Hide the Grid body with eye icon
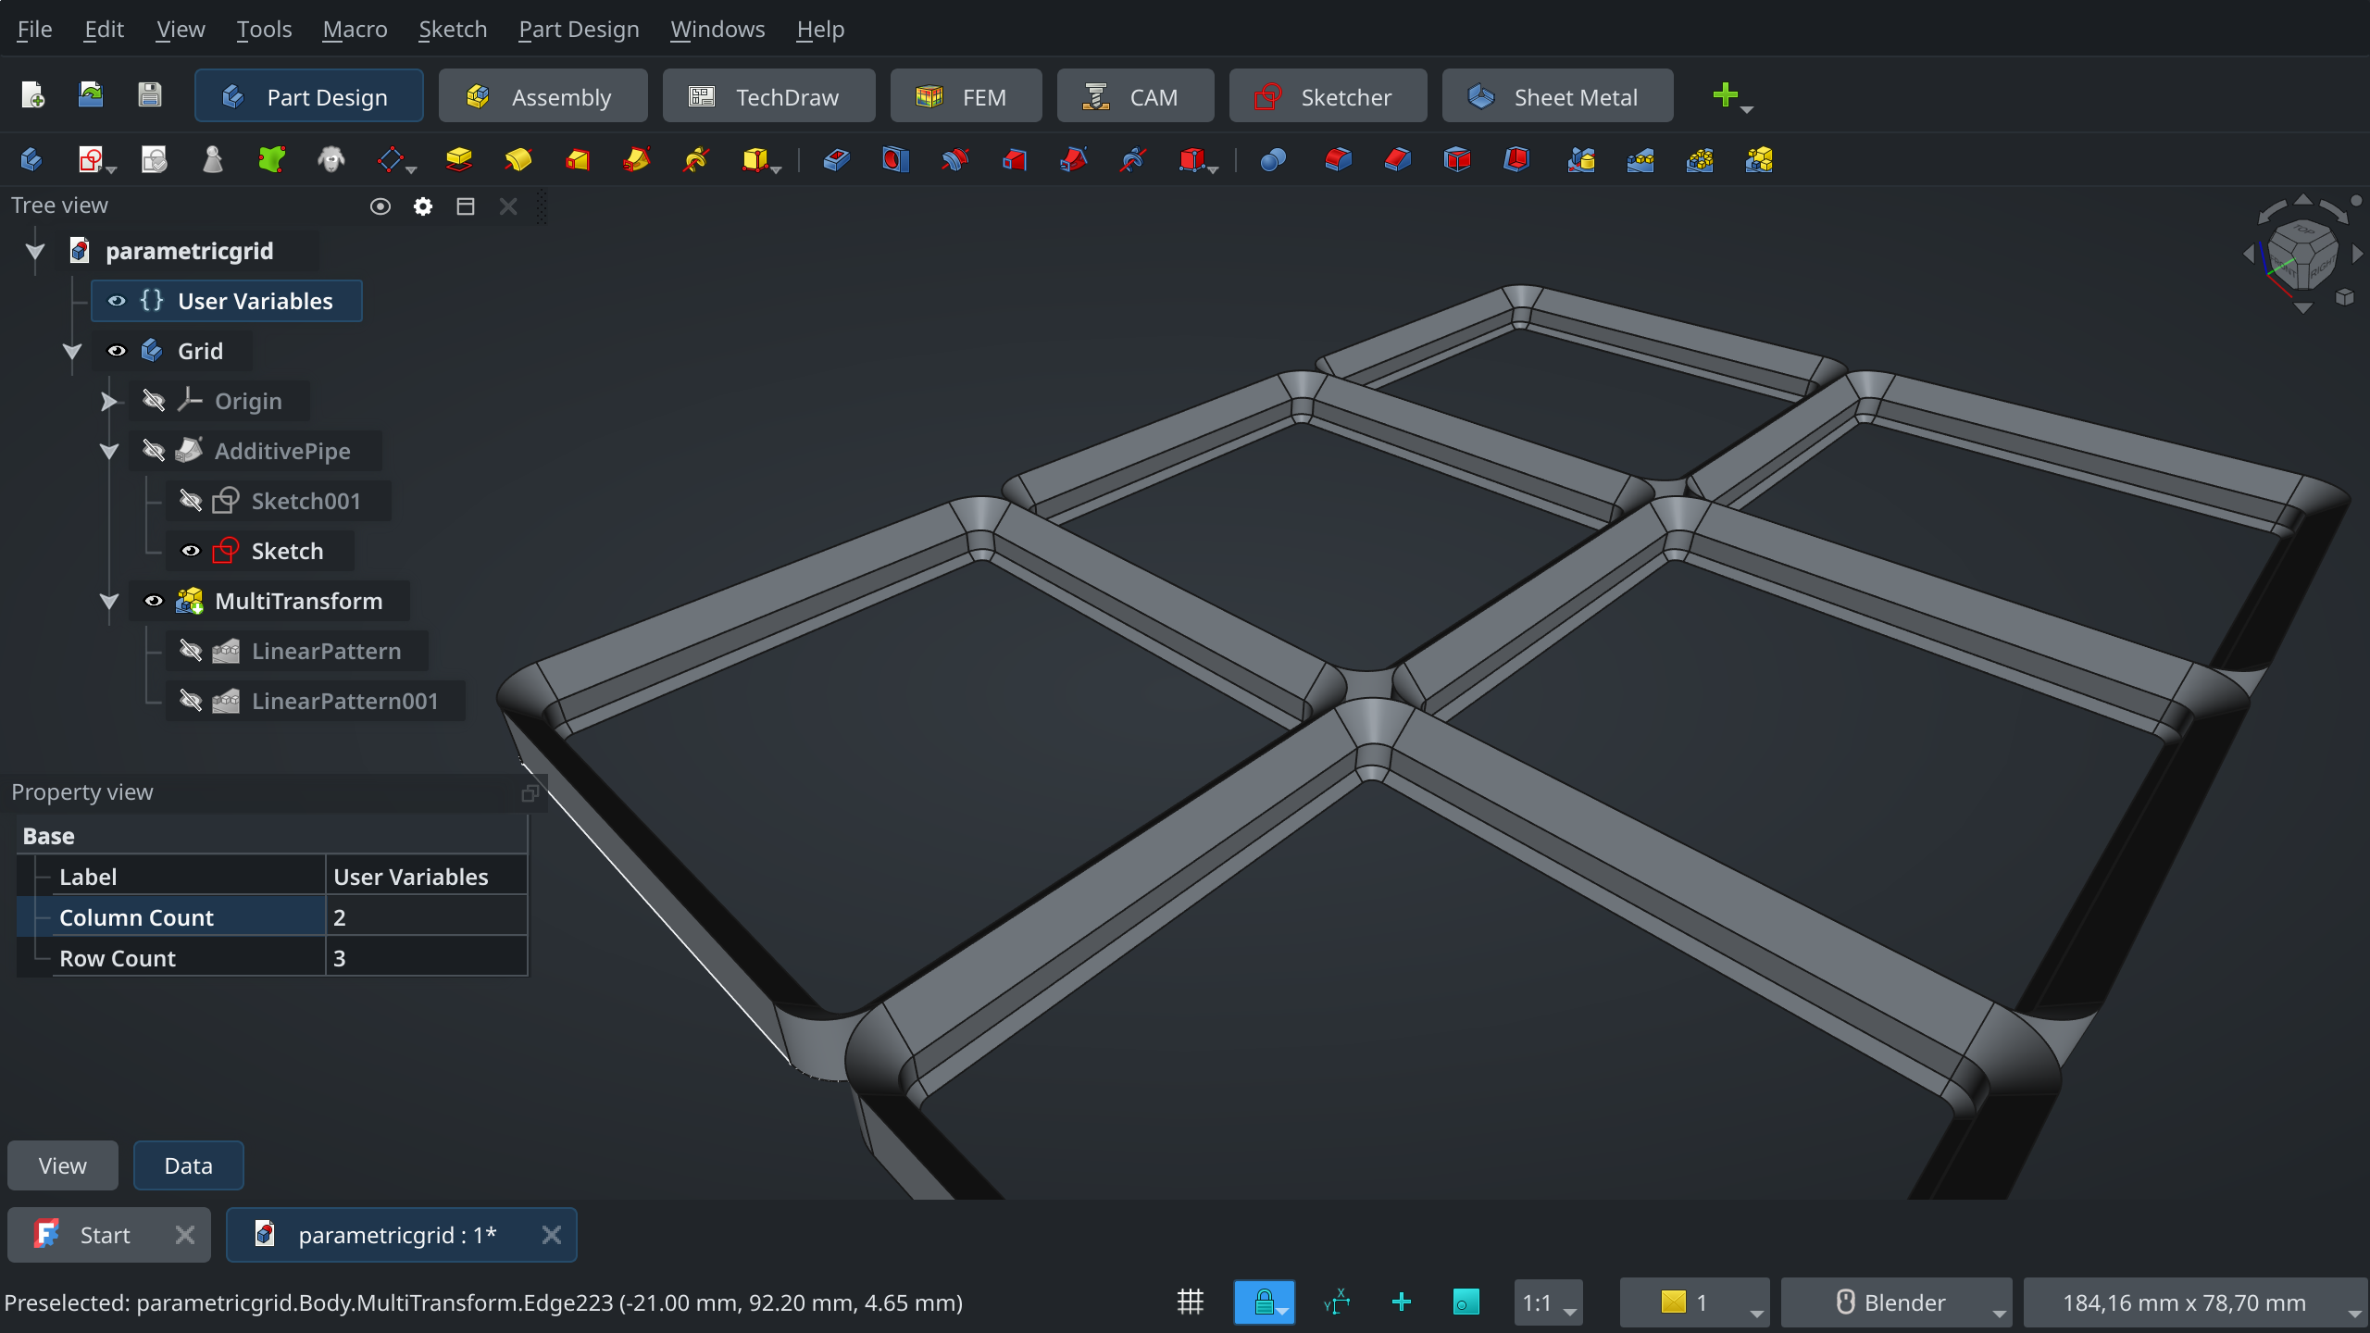The width and height of the screenshot is (2370, 1333). 117,351
